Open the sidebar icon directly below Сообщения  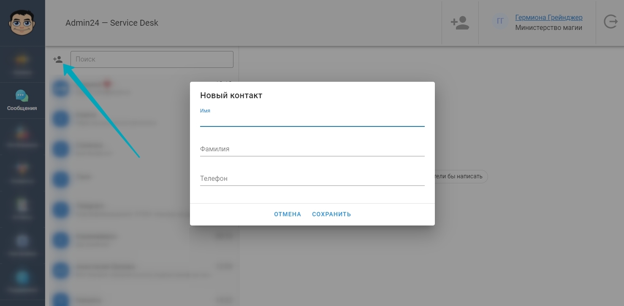pos(22,137)
